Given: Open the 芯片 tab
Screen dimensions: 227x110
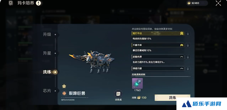Looking at the screenshot, I should click(47, 91).
